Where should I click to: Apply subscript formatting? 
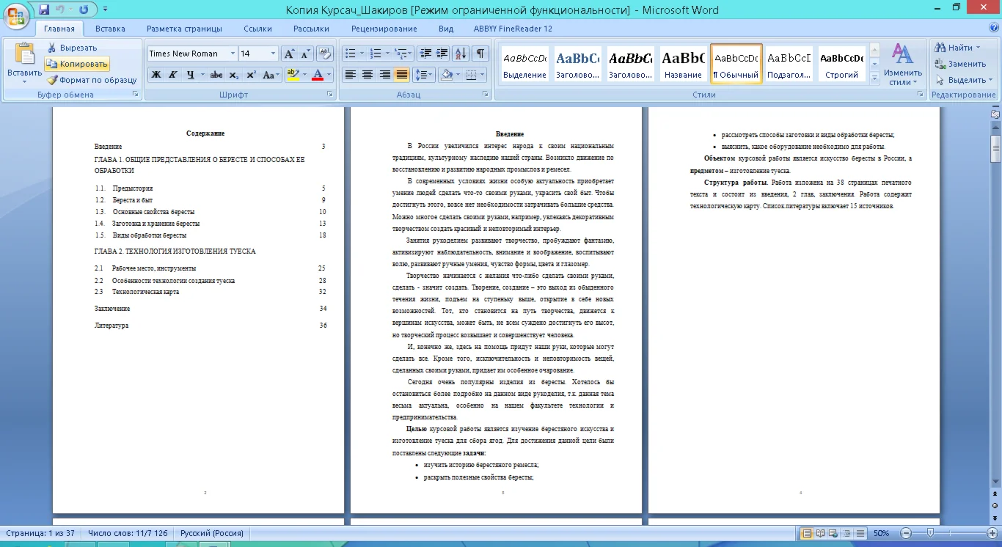(234, 75)
